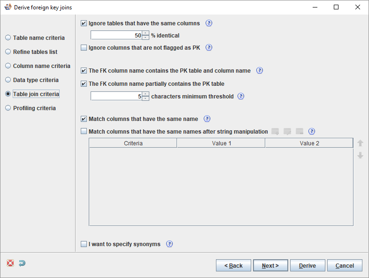Screen dimensions: 369x278
Task: Enable Ignore columns not flagged as PK
Action: click(x=84, y=47)
